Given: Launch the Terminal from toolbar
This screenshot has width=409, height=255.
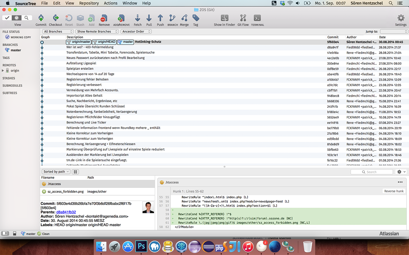Looking at the screenshot, I should tap(257, 19).
